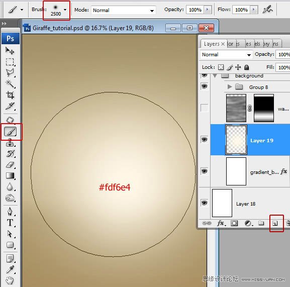Select the History Brush tool

tap(10, 154)
